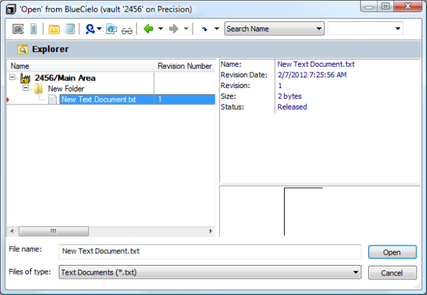Click the Revision value 1 in properties
This screenshot has height=295, width=427.
280,85
